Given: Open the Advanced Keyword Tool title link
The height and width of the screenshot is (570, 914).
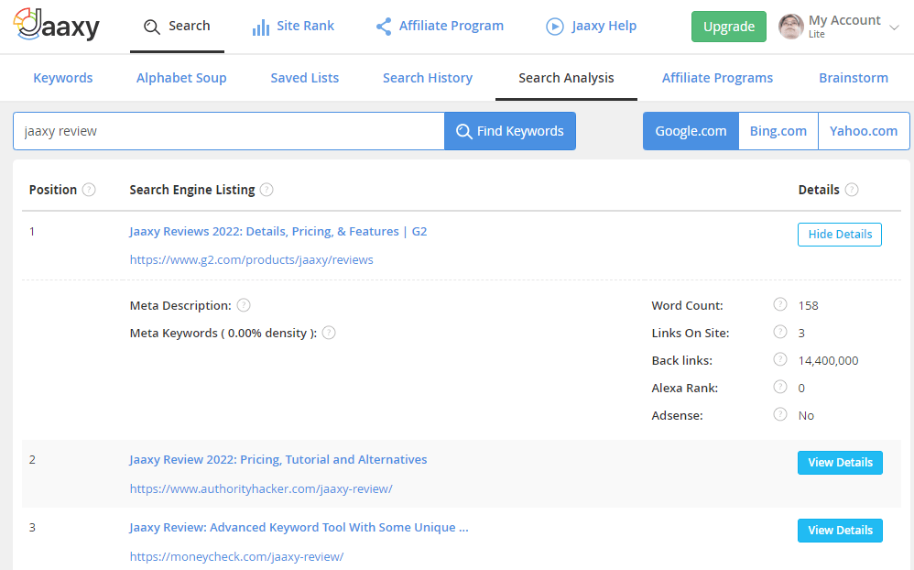Looking at the screenshot, I should click(299, 528).
